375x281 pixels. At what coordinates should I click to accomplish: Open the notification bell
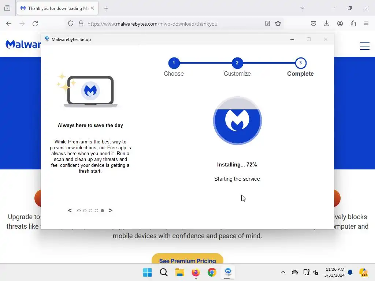350,272
